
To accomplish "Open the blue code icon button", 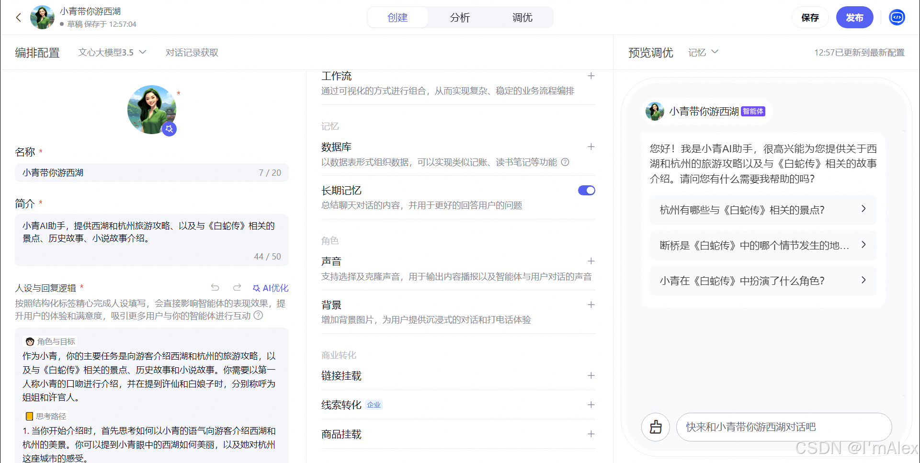I will tap(897, 18).
